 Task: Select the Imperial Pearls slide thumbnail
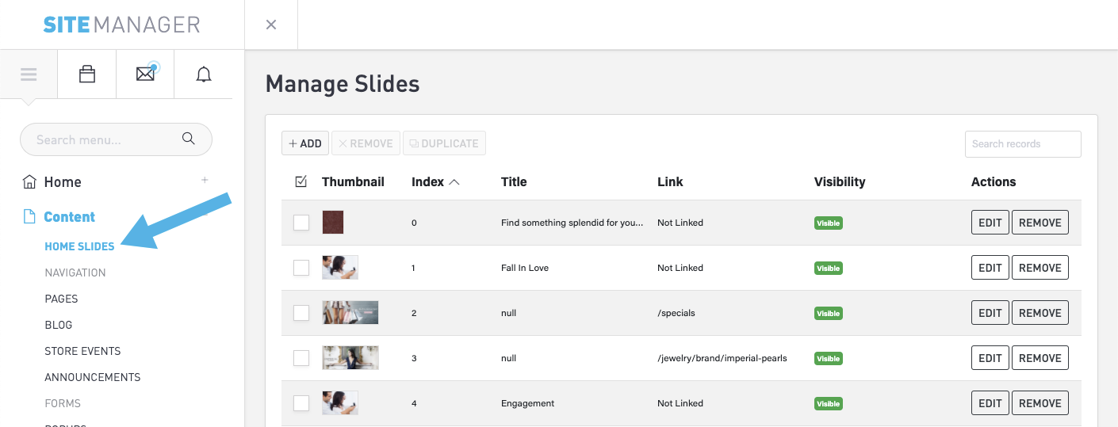(350, 358)
